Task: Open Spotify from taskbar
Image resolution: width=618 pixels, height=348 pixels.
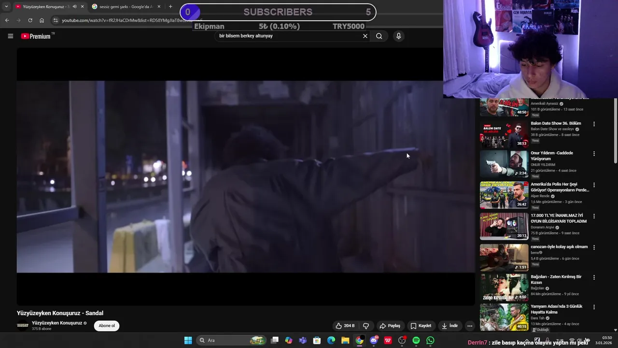Action: (x=416, y=340)
